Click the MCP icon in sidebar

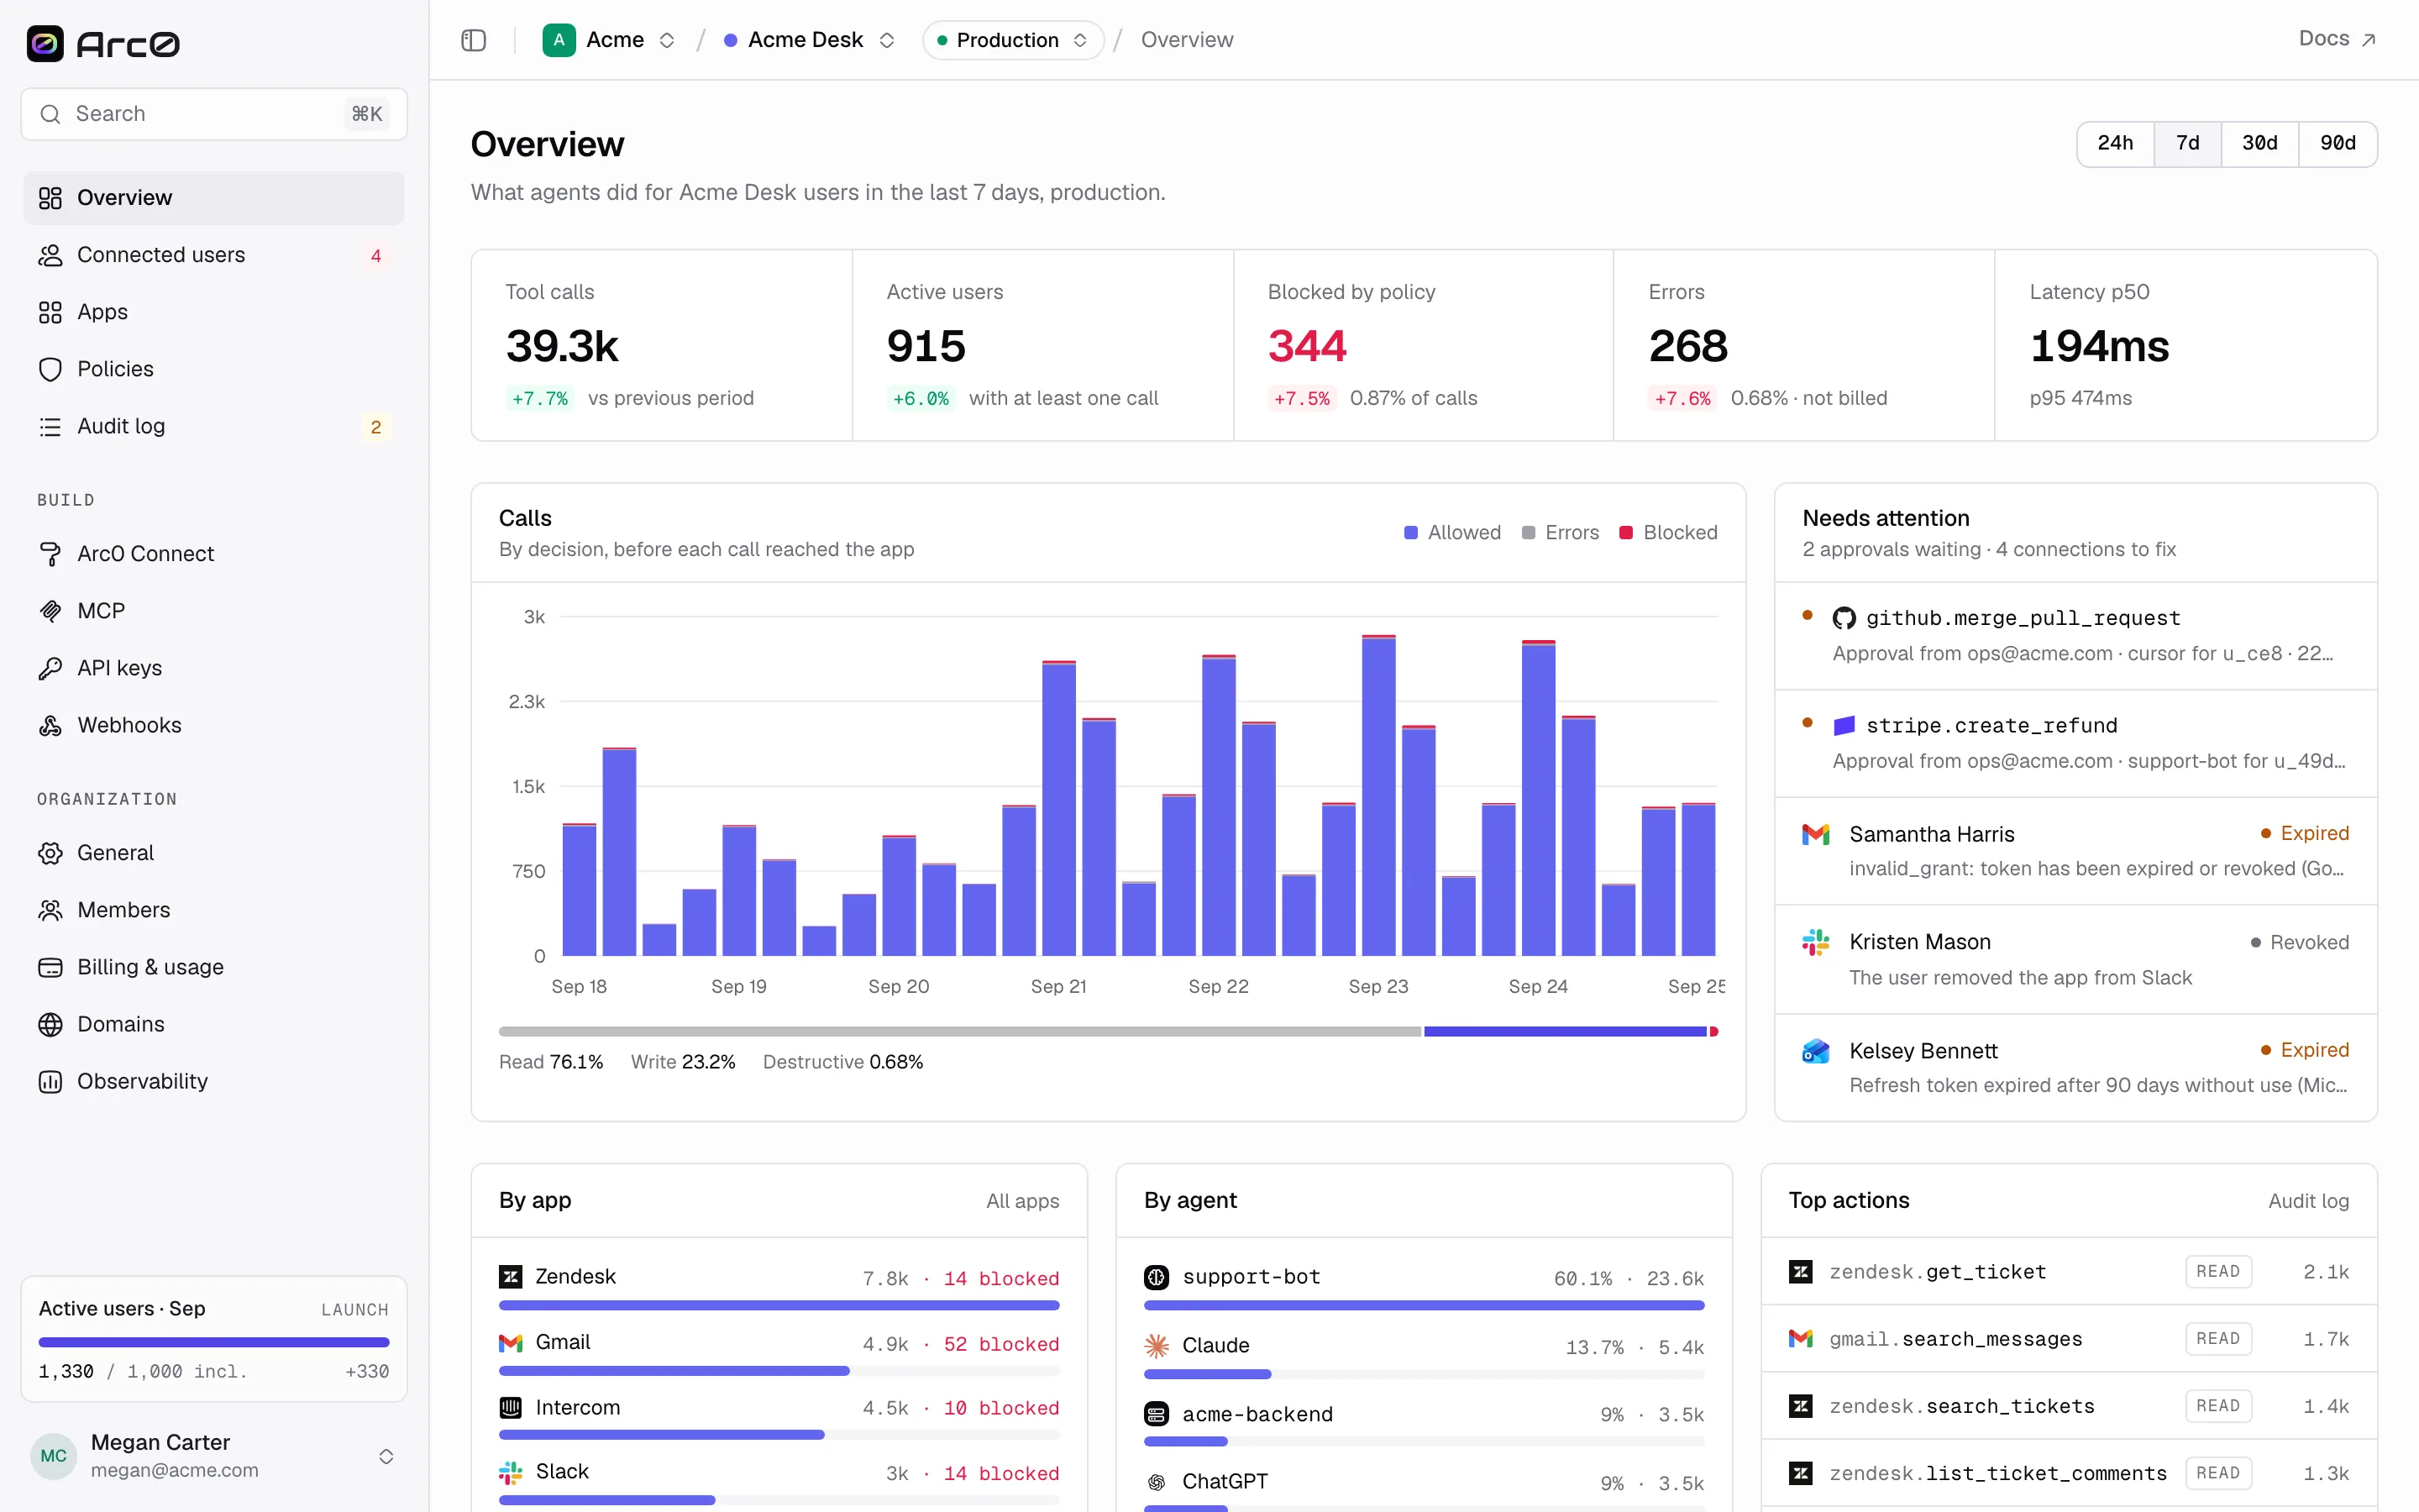(x=50, y=611)
